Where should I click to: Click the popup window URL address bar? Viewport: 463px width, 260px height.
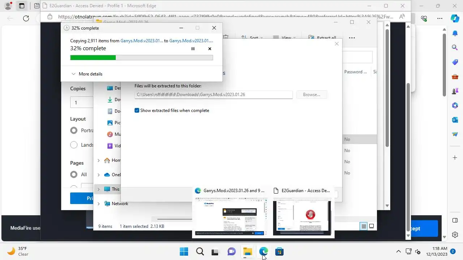[x=226, y=17]
